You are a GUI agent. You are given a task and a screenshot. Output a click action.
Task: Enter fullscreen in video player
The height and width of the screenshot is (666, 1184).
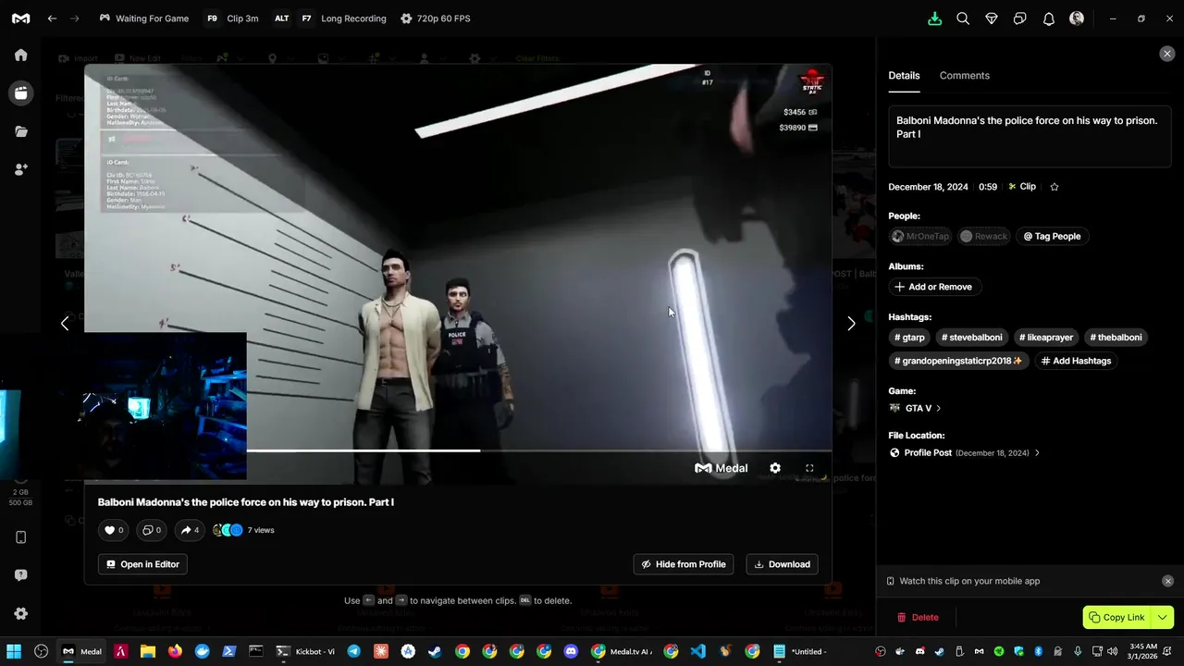[809, 468]
